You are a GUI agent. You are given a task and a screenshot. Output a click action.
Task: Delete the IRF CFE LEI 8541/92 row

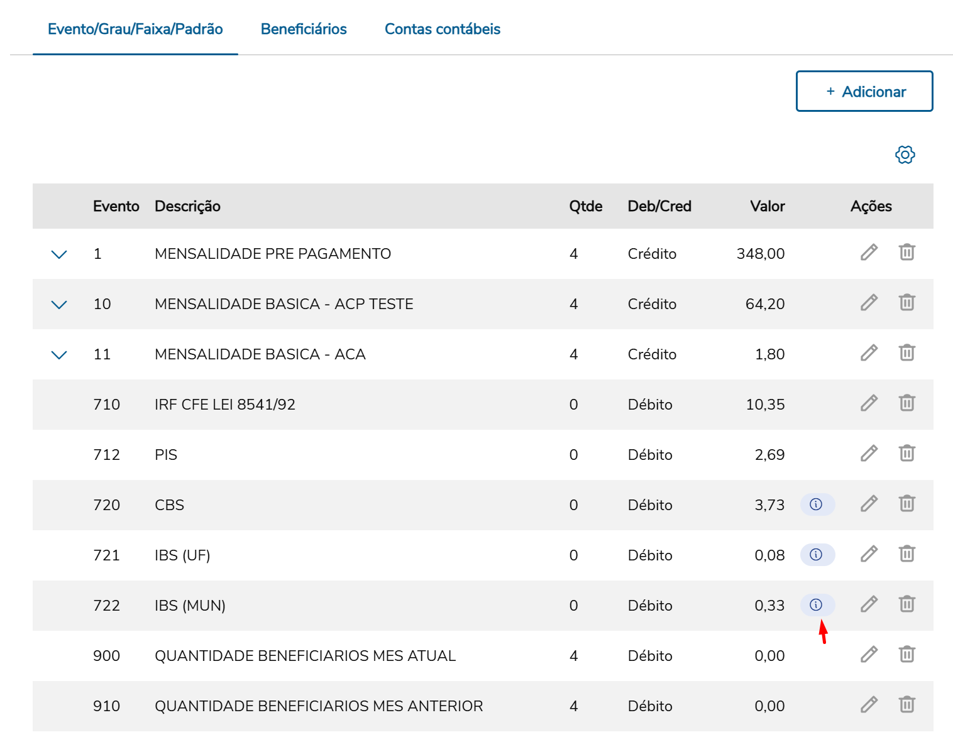pyautogui.click(x=906, y=403)
